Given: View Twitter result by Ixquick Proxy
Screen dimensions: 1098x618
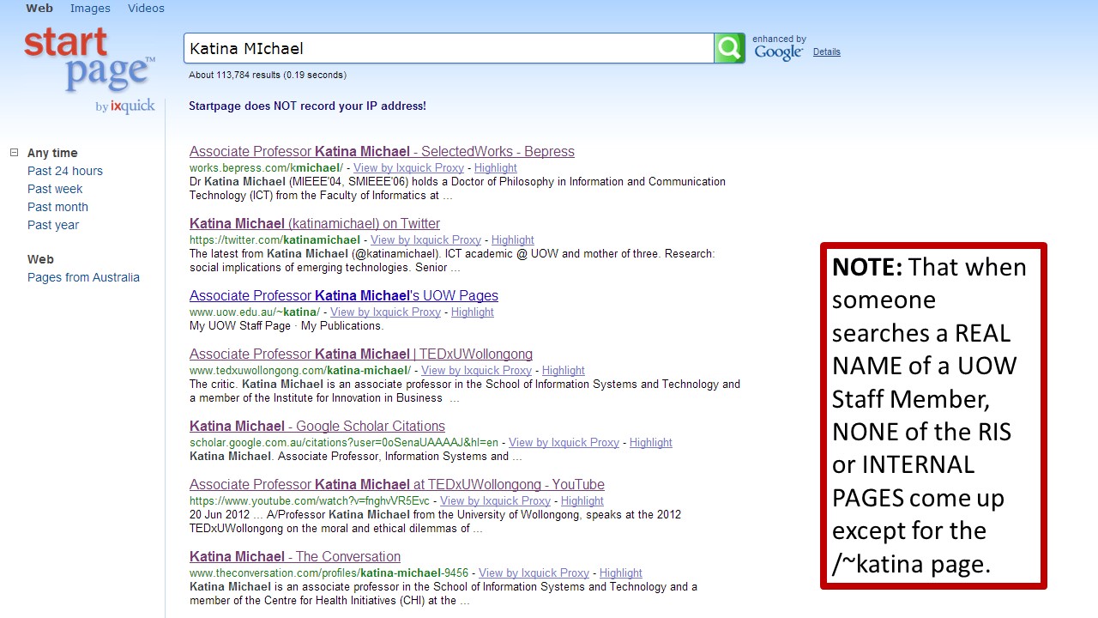Looking at the screenshot, I should (x=425, y=240).
